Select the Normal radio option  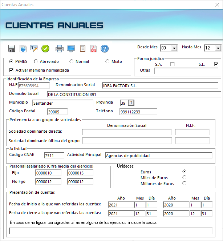tap(71, 61)
